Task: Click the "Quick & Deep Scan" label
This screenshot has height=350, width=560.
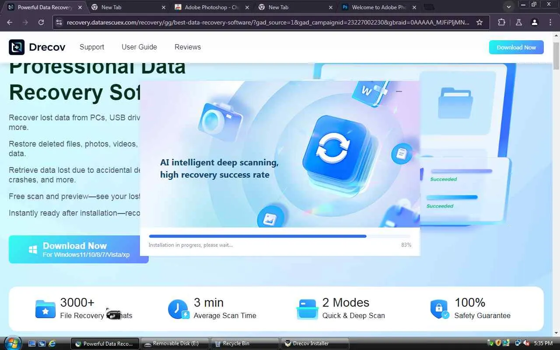Action: [353, 315]
